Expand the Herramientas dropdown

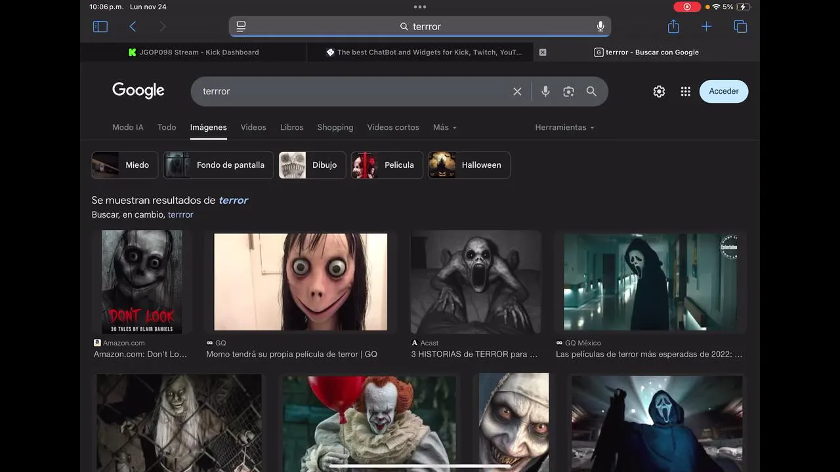click(x=565, y=127)
